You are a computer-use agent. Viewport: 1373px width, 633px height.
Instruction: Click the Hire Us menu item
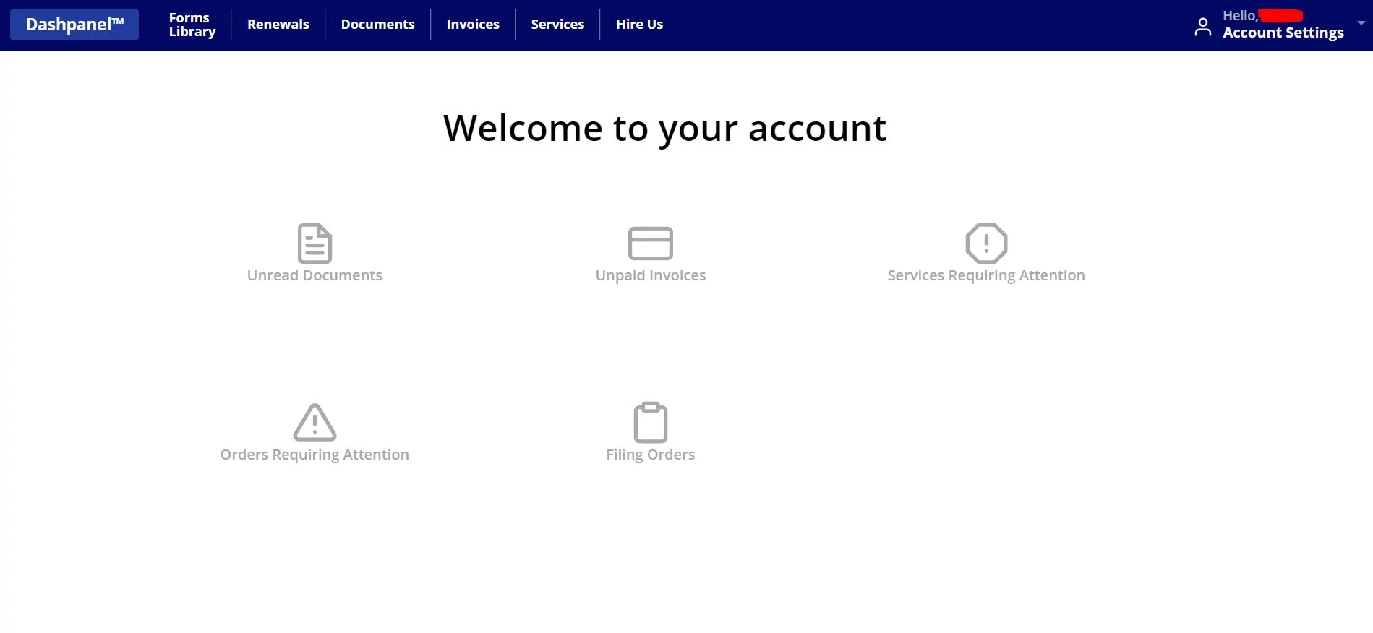[x=639, y=25]
